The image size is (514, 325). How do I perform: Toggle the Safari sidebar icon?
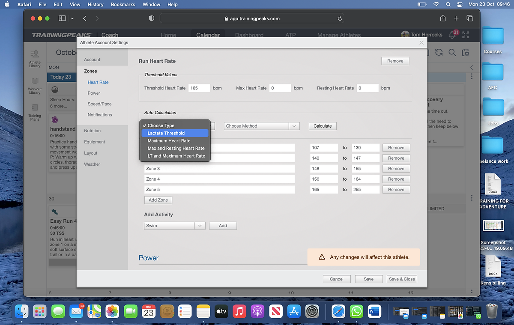[x=62, y=18]
